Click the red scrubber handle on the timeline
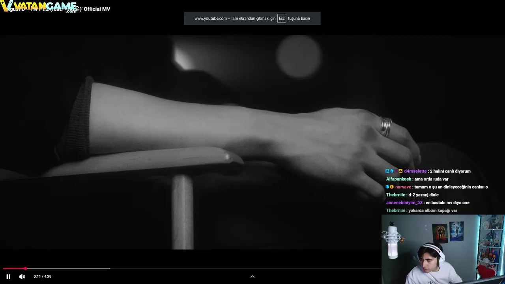505x284 pixels. coord(25,269)
